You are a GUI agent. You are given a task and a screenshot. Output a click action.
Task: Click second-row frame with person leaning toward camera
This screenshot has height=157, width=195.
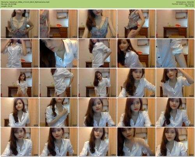click(x=58, y=53)
